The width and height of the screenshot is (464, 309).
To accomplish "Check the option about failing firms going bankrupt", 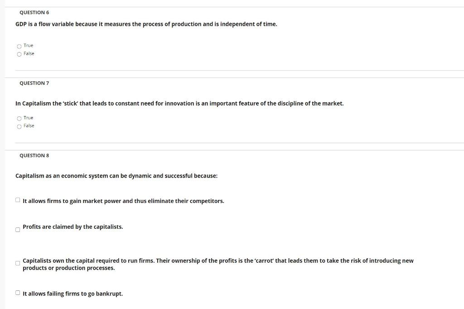I will pyautogui.click(x=17, y=292).
